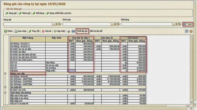Click the Mặt hàng filter input field
Screen dimensions: 197x110
tap(147, 24)
